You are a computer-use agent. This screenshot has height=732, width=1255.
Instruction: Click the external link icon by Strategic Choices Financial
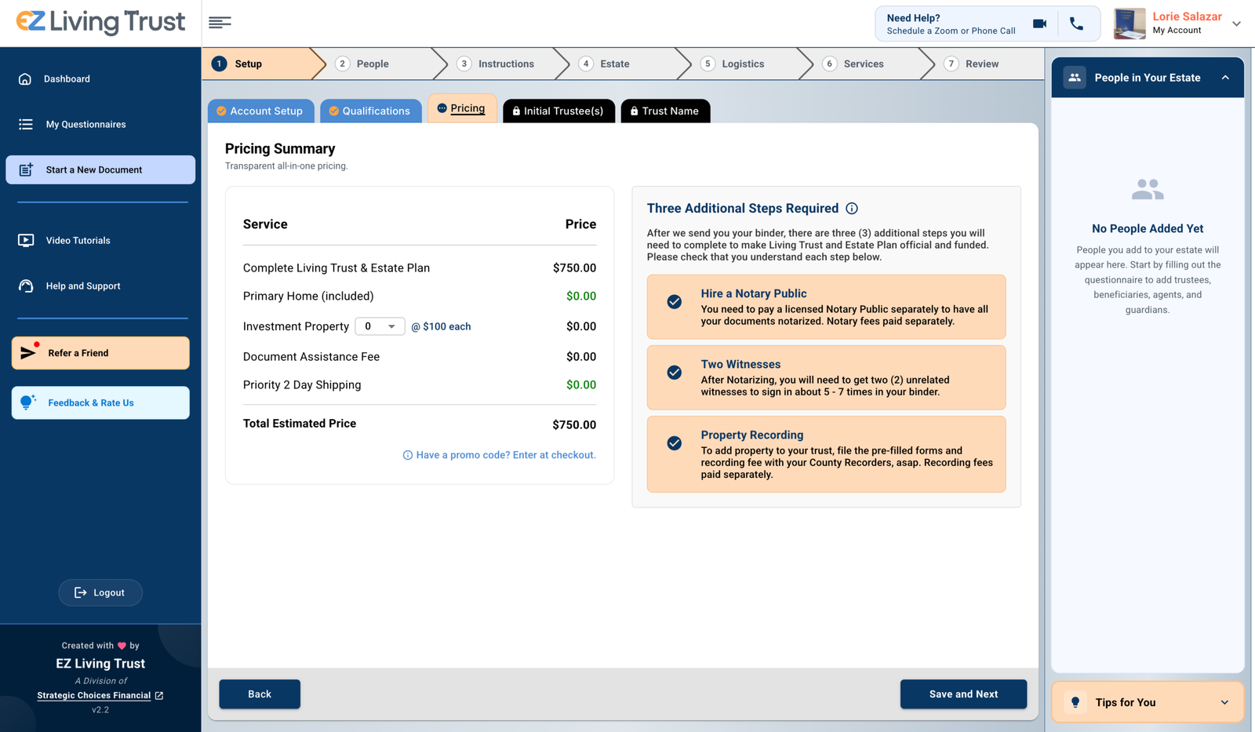[x=159, y=696]
